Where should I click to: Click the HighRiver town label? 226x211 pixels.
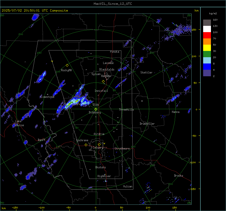point(104,176)
